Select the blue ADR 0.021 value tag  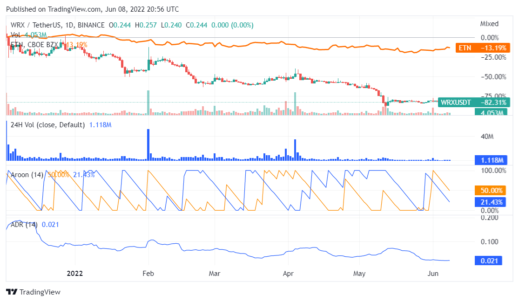488,261
